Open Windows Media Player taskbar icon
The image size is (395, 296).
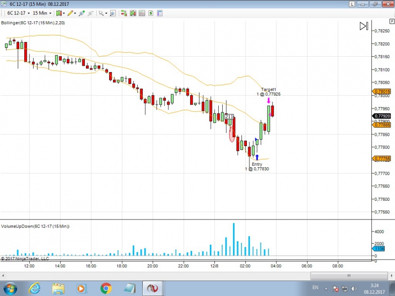click(x=82, y=289)
